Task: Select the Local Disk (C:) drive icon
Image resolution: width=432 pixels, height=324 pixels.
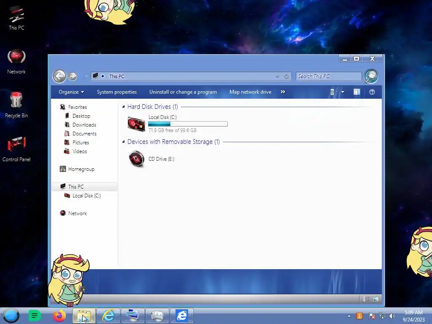Action: coord(136,124)
